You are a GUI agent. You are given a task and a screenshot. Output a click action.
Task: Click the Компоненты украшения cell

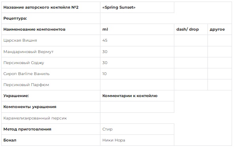[x=51, y=107]
